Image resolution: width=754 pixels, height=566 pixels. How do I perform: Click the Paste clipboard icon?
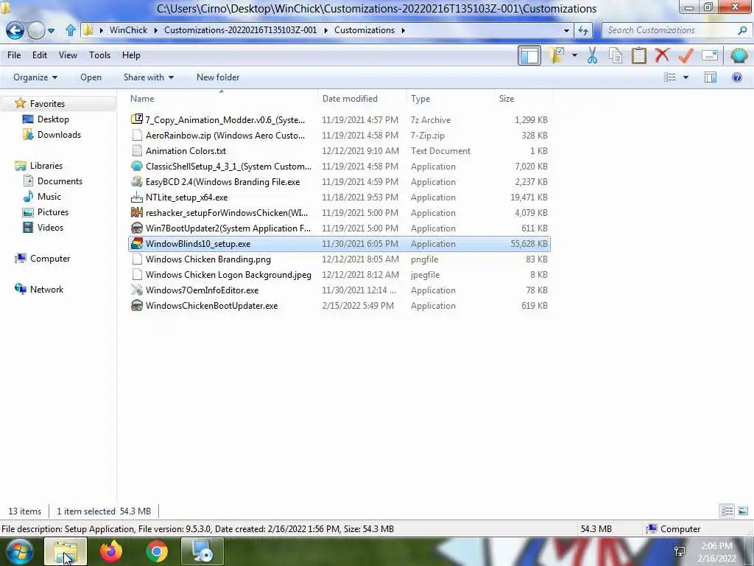click(x=638, y=55)
